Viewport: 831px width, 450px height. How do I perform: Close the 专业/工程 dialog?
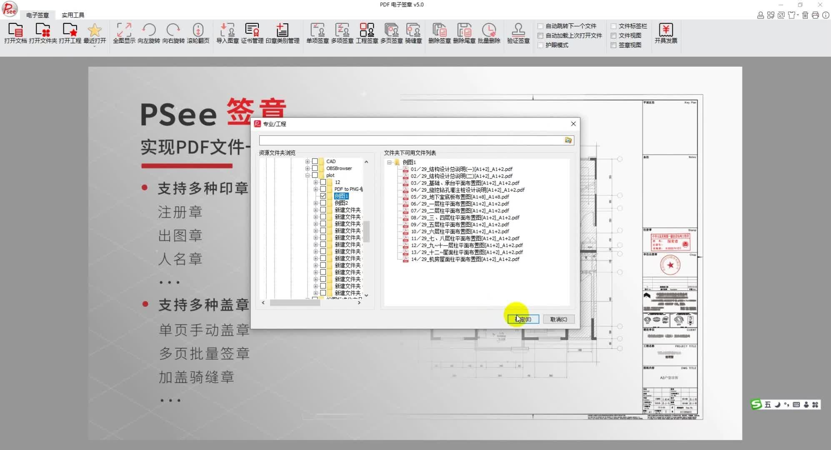pos(573,124)
